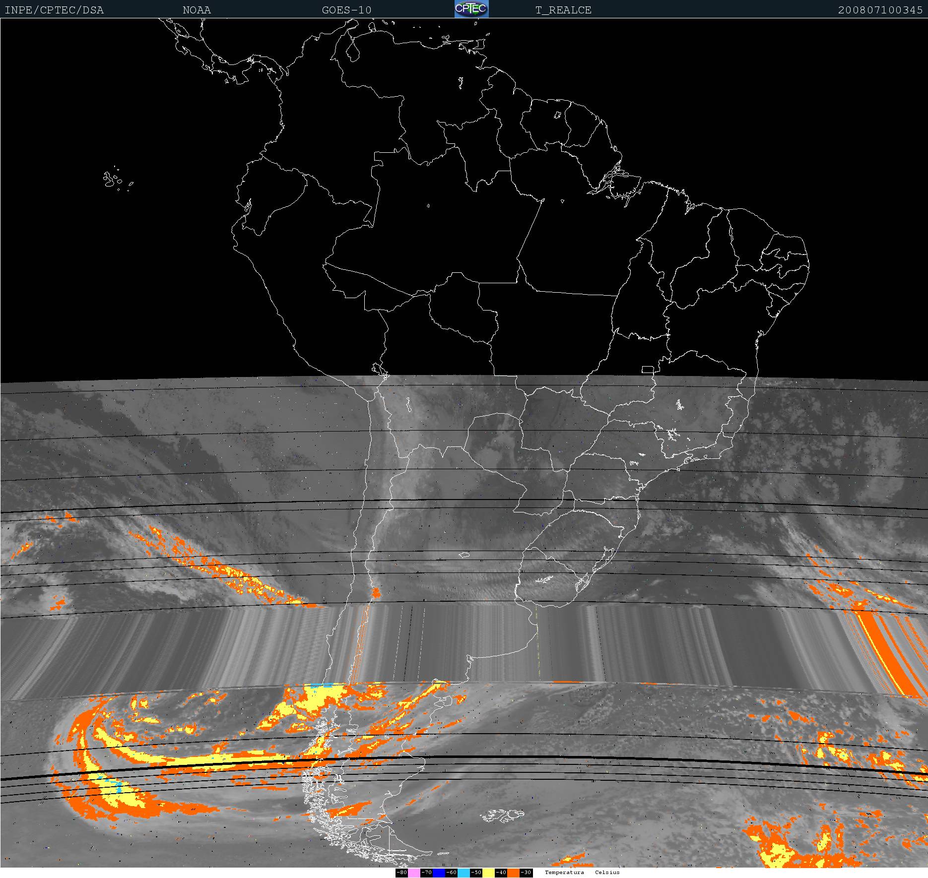
Task: Click the small Distrito Federal rectangle in Brazil
Action: pos(648,369)
